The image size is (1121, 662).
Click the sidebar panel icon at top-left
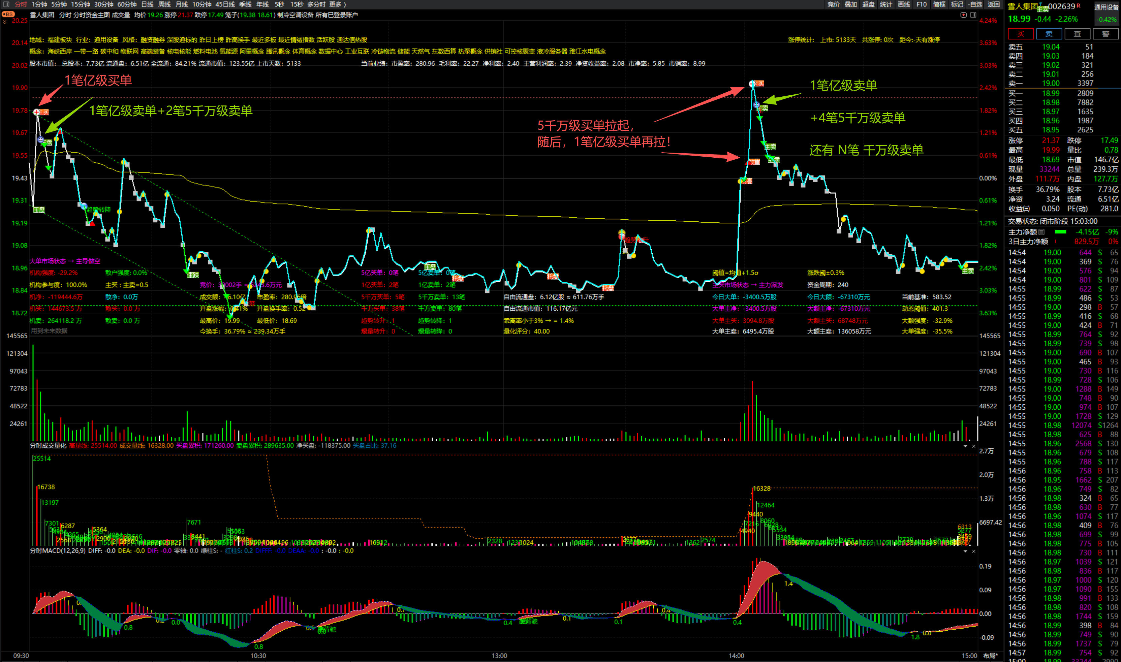point(6,4)
